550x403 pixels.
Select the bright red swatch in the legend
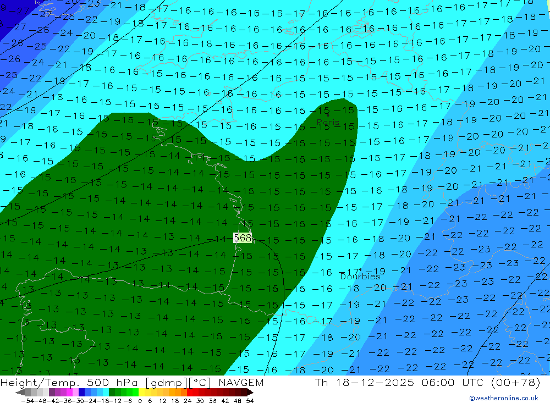pyautogui.click(x=190, y=393)
